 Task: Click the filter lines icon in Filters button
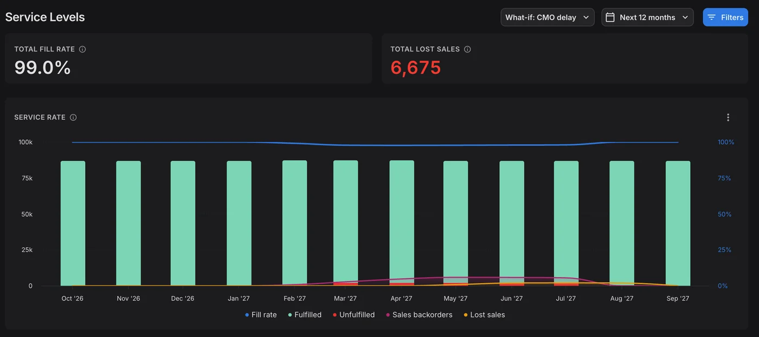[x=712, y=17]
